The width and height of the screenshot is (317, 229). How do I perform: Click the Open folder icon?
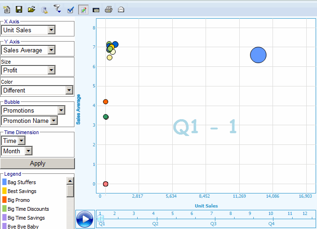pyautogui.click(x=31, y=9)
